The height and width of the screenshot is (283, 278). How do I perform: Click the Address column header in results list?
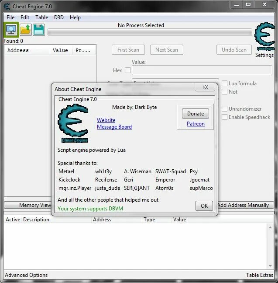coord(27,50)
